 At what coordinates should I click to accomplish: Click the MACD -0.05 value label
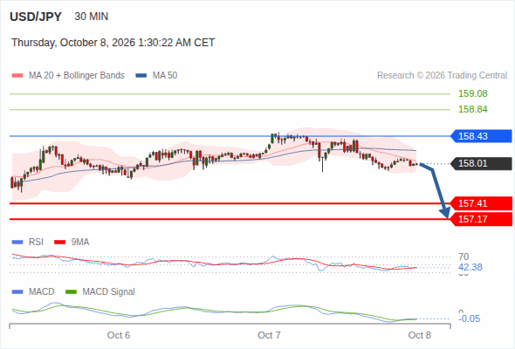point(469,318)
